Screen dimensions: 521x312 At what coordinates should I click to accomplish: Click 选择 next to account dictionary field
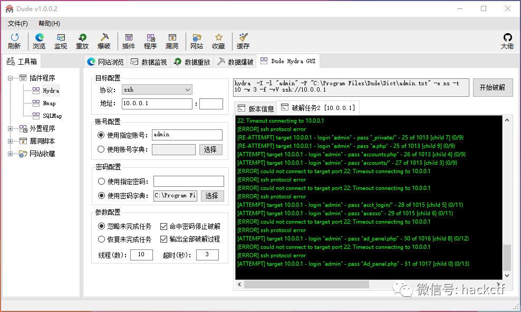[x=210, y=149]
